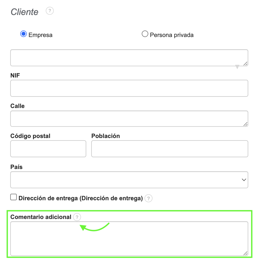Click inside the Comentario adicional text area

pyautogui.click(x=129, y=238)
